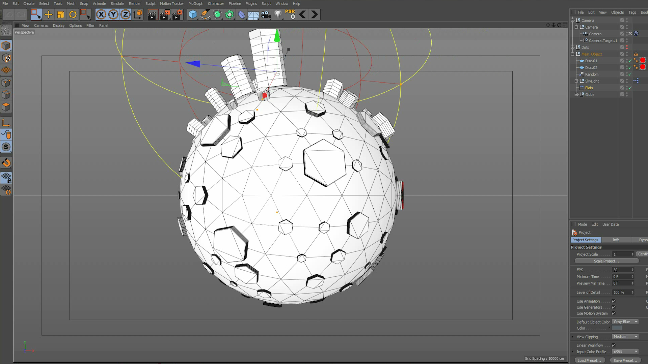Open Edit Render Settings clapperboard icon
Image resolution: width=648 pixels, height=364 pixels.
point(177,14)
